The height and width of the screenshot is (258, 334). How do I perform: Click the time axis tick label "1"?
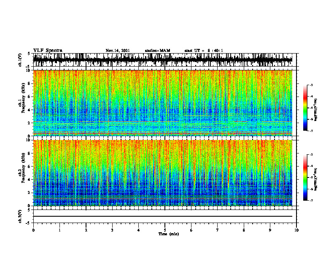point(59,230)
